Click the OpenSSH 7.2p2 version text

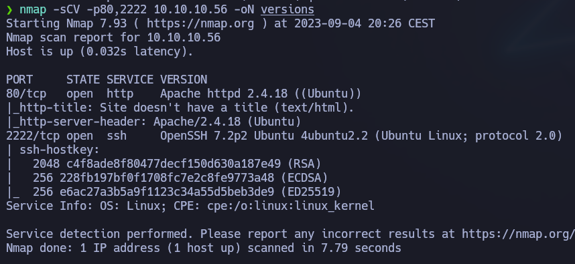204,136
